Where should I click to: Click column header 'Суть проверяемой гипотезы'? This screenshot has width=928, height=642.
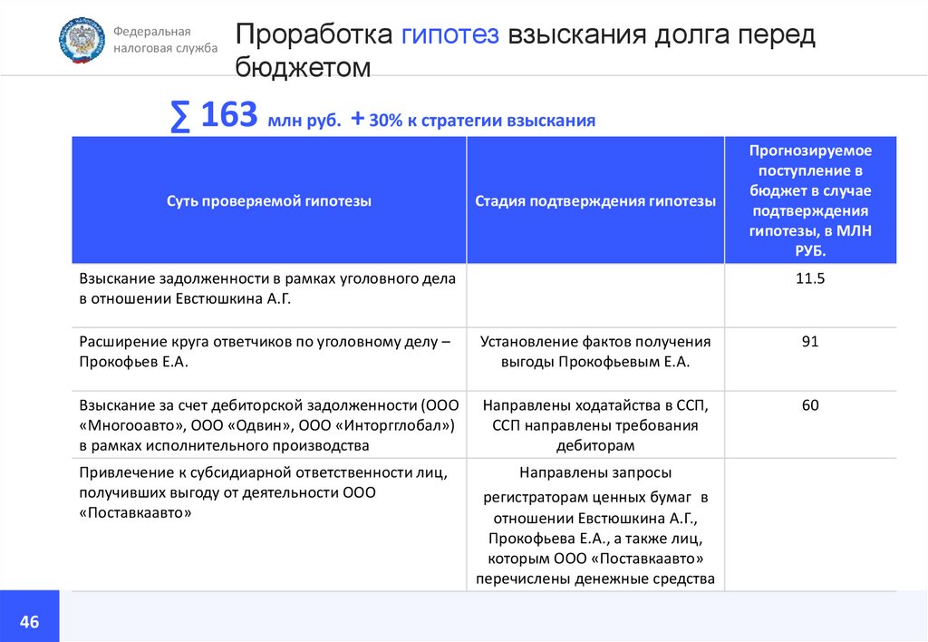click(x=268, y=200)
